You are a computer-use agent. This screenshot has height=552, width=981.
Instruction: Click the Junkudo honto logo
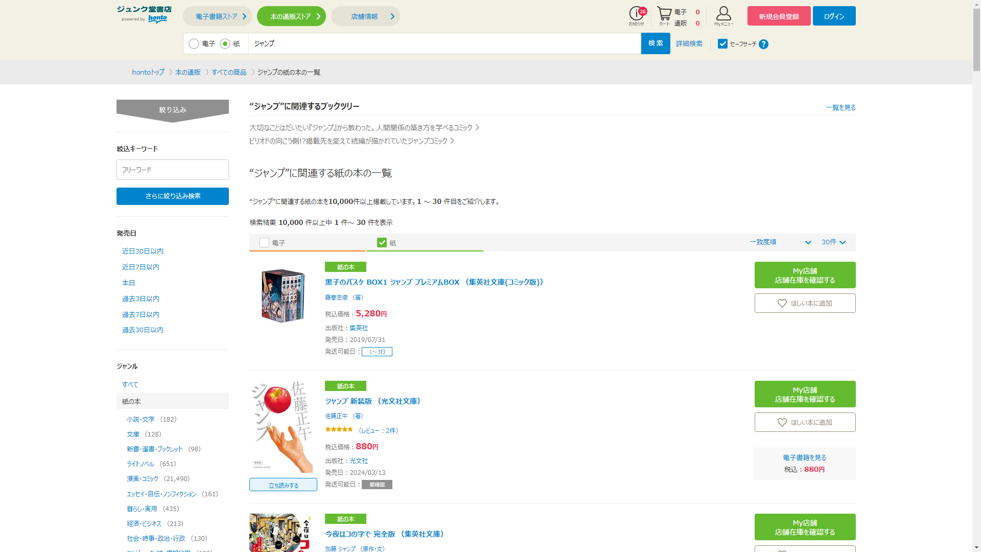[x=144, y=14]
